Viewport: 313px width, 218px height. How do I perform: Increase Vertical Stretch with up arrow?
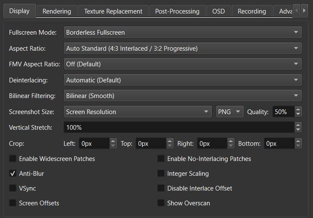pos(298,125)
